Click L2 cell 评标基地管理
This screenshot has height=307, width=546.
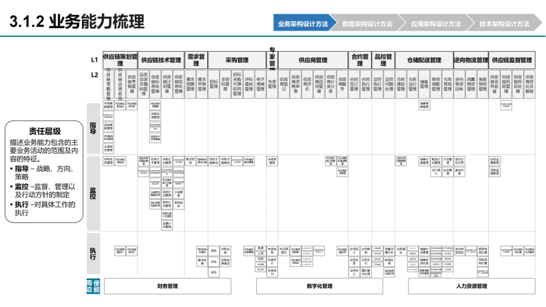[x=249, y=84]
